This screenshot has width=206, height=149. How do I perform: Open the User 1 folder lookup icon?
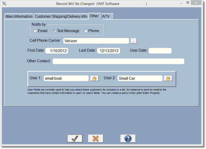94,78
